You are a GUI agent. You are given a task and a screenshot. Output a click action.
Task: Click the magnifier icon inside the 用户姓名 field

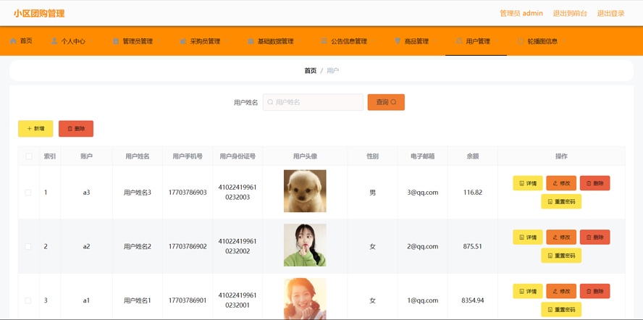270,102
